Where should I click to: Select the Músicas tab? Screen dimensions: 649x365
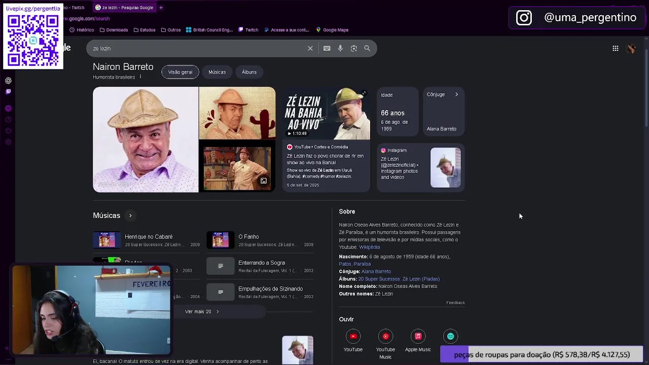(217, 72)
